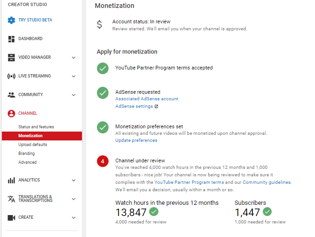Open Associated AdSense account link

147,99
